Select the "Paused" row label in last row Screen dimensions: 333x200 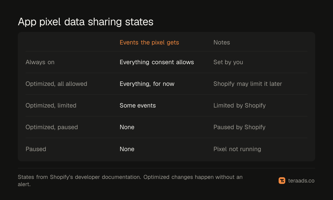pyautogui.click(x=36, y=149)
